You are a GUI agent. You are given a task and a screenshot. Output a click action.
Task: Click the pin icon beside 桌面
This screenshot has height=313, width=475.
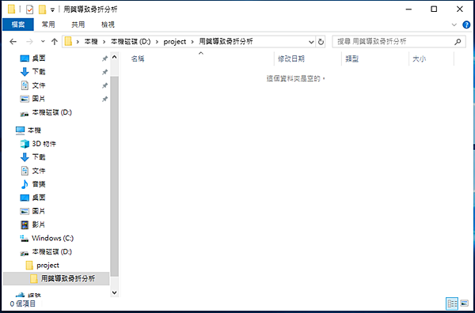click(x=104, y=58)
